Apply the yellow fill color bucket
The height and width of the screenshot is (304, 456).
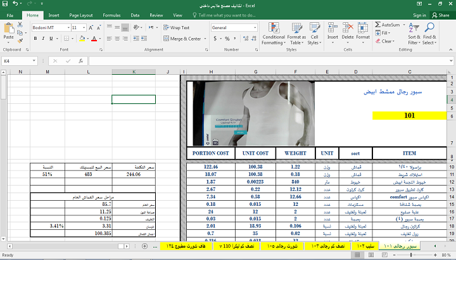(x=82, y=39)
